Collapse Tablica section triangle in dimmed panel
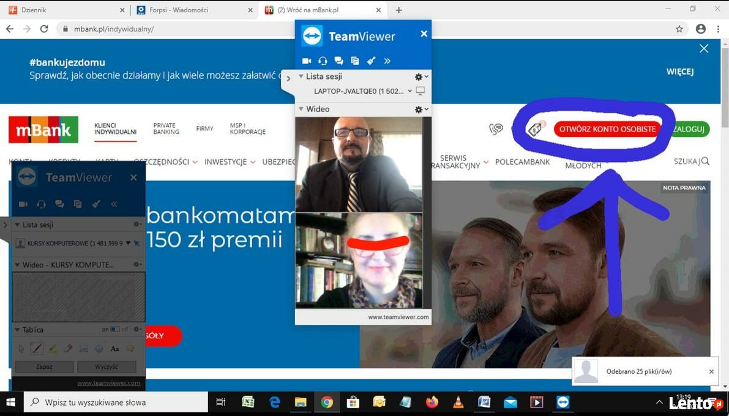The height and width of the screenshot is (416, 729). (x=17, y=330)
